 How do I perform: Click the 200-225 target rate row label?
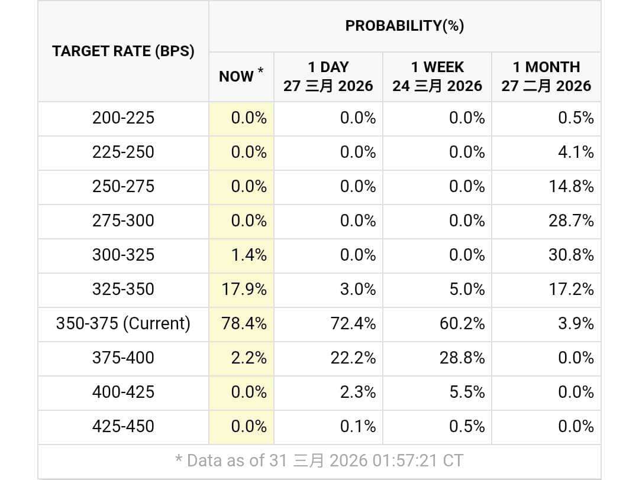point(123,118)
